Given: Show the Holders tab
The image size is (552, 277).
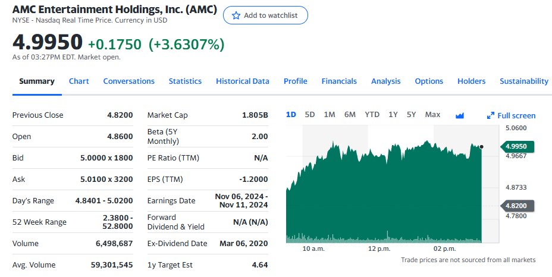Looking at the screenshot, I should [x=471, y=81].
